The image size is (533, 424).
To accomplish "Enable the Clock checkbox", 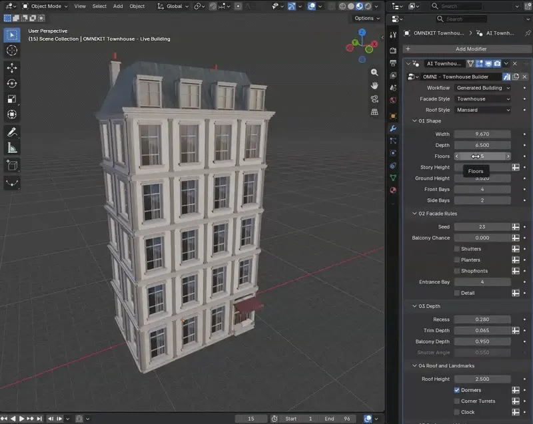I will [457, 412].
